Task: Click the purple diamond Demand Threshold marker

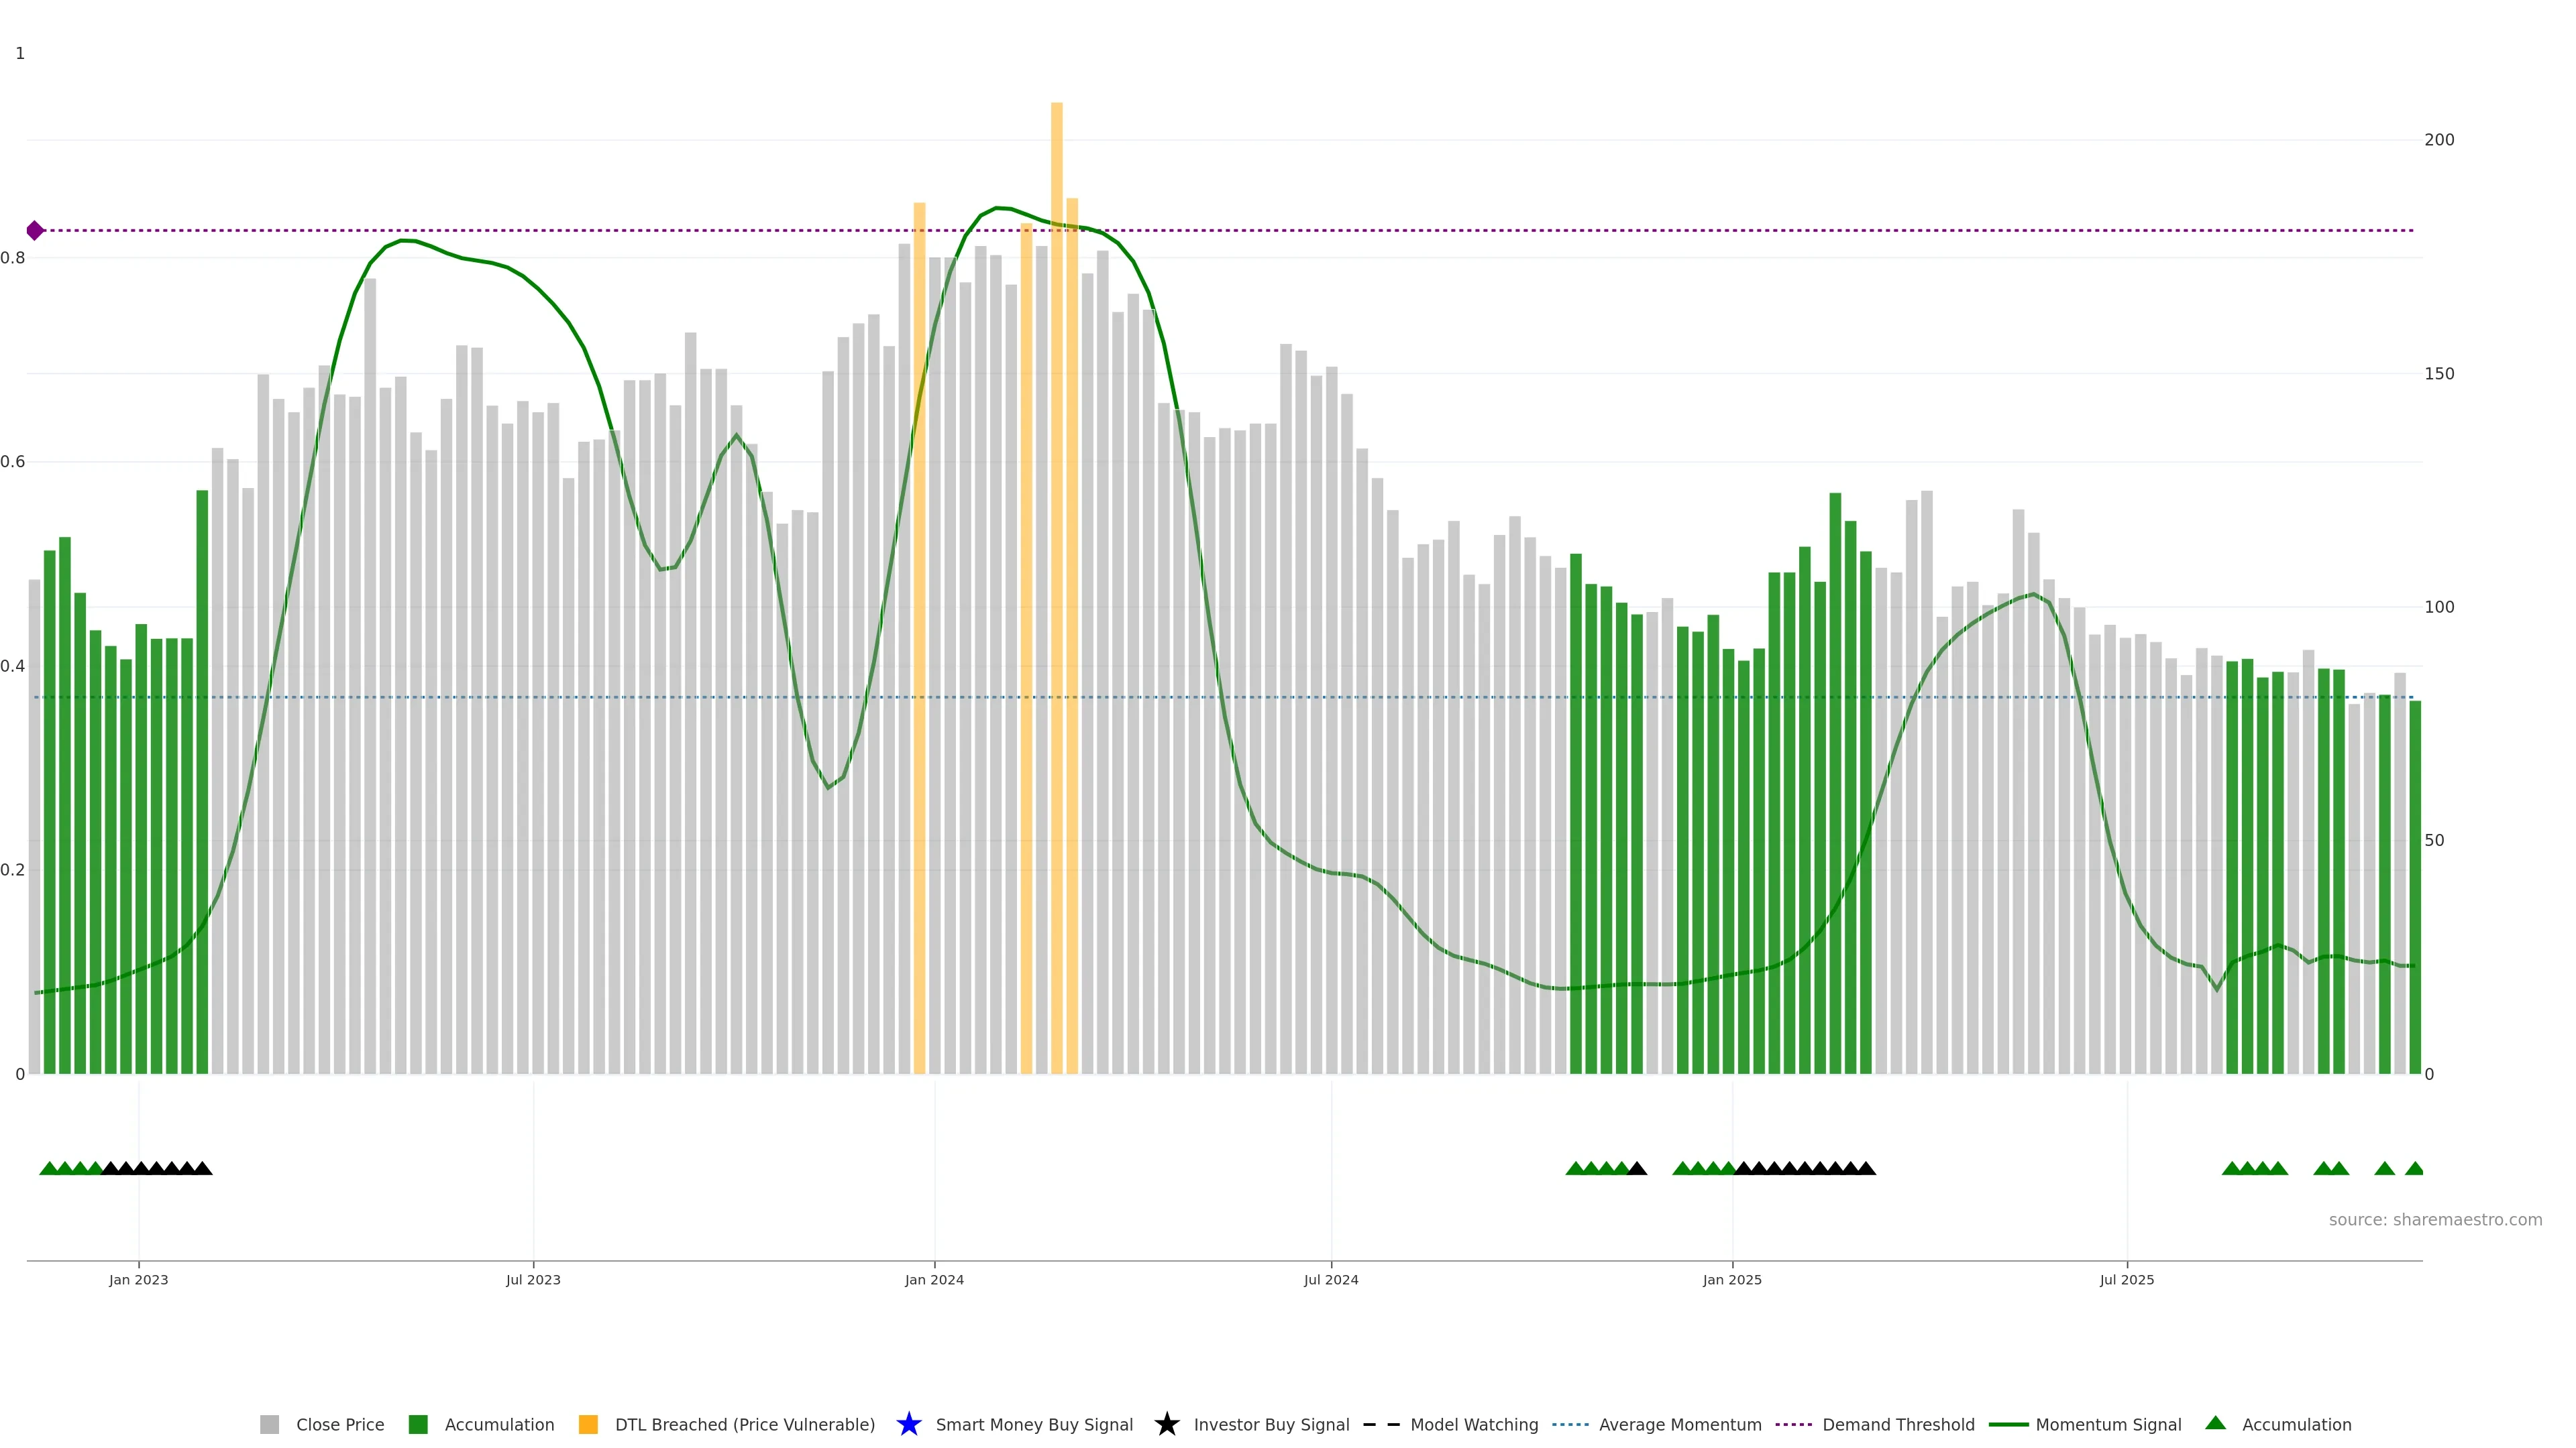Action: click(x=35, y=231)
